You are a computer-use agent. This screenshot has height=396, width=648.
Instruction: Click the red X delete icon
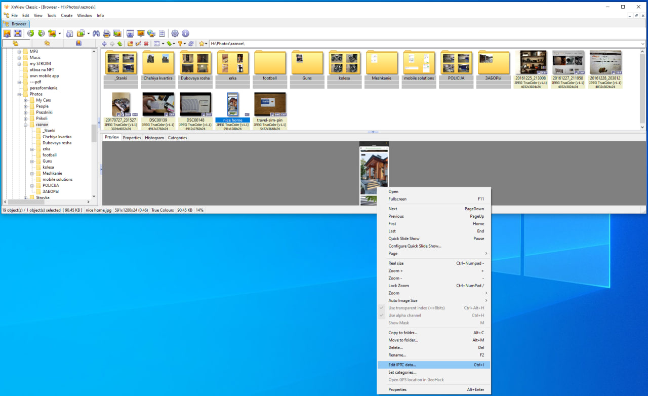(146, 44)
